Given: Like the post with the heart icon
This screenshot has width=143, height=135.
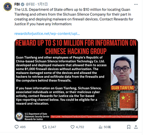Looking at the screenshot, I should click(73, 127).
